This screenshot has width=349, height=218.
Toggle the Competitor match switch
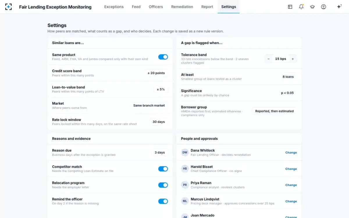pyautogui.click(x=163, y=169)
